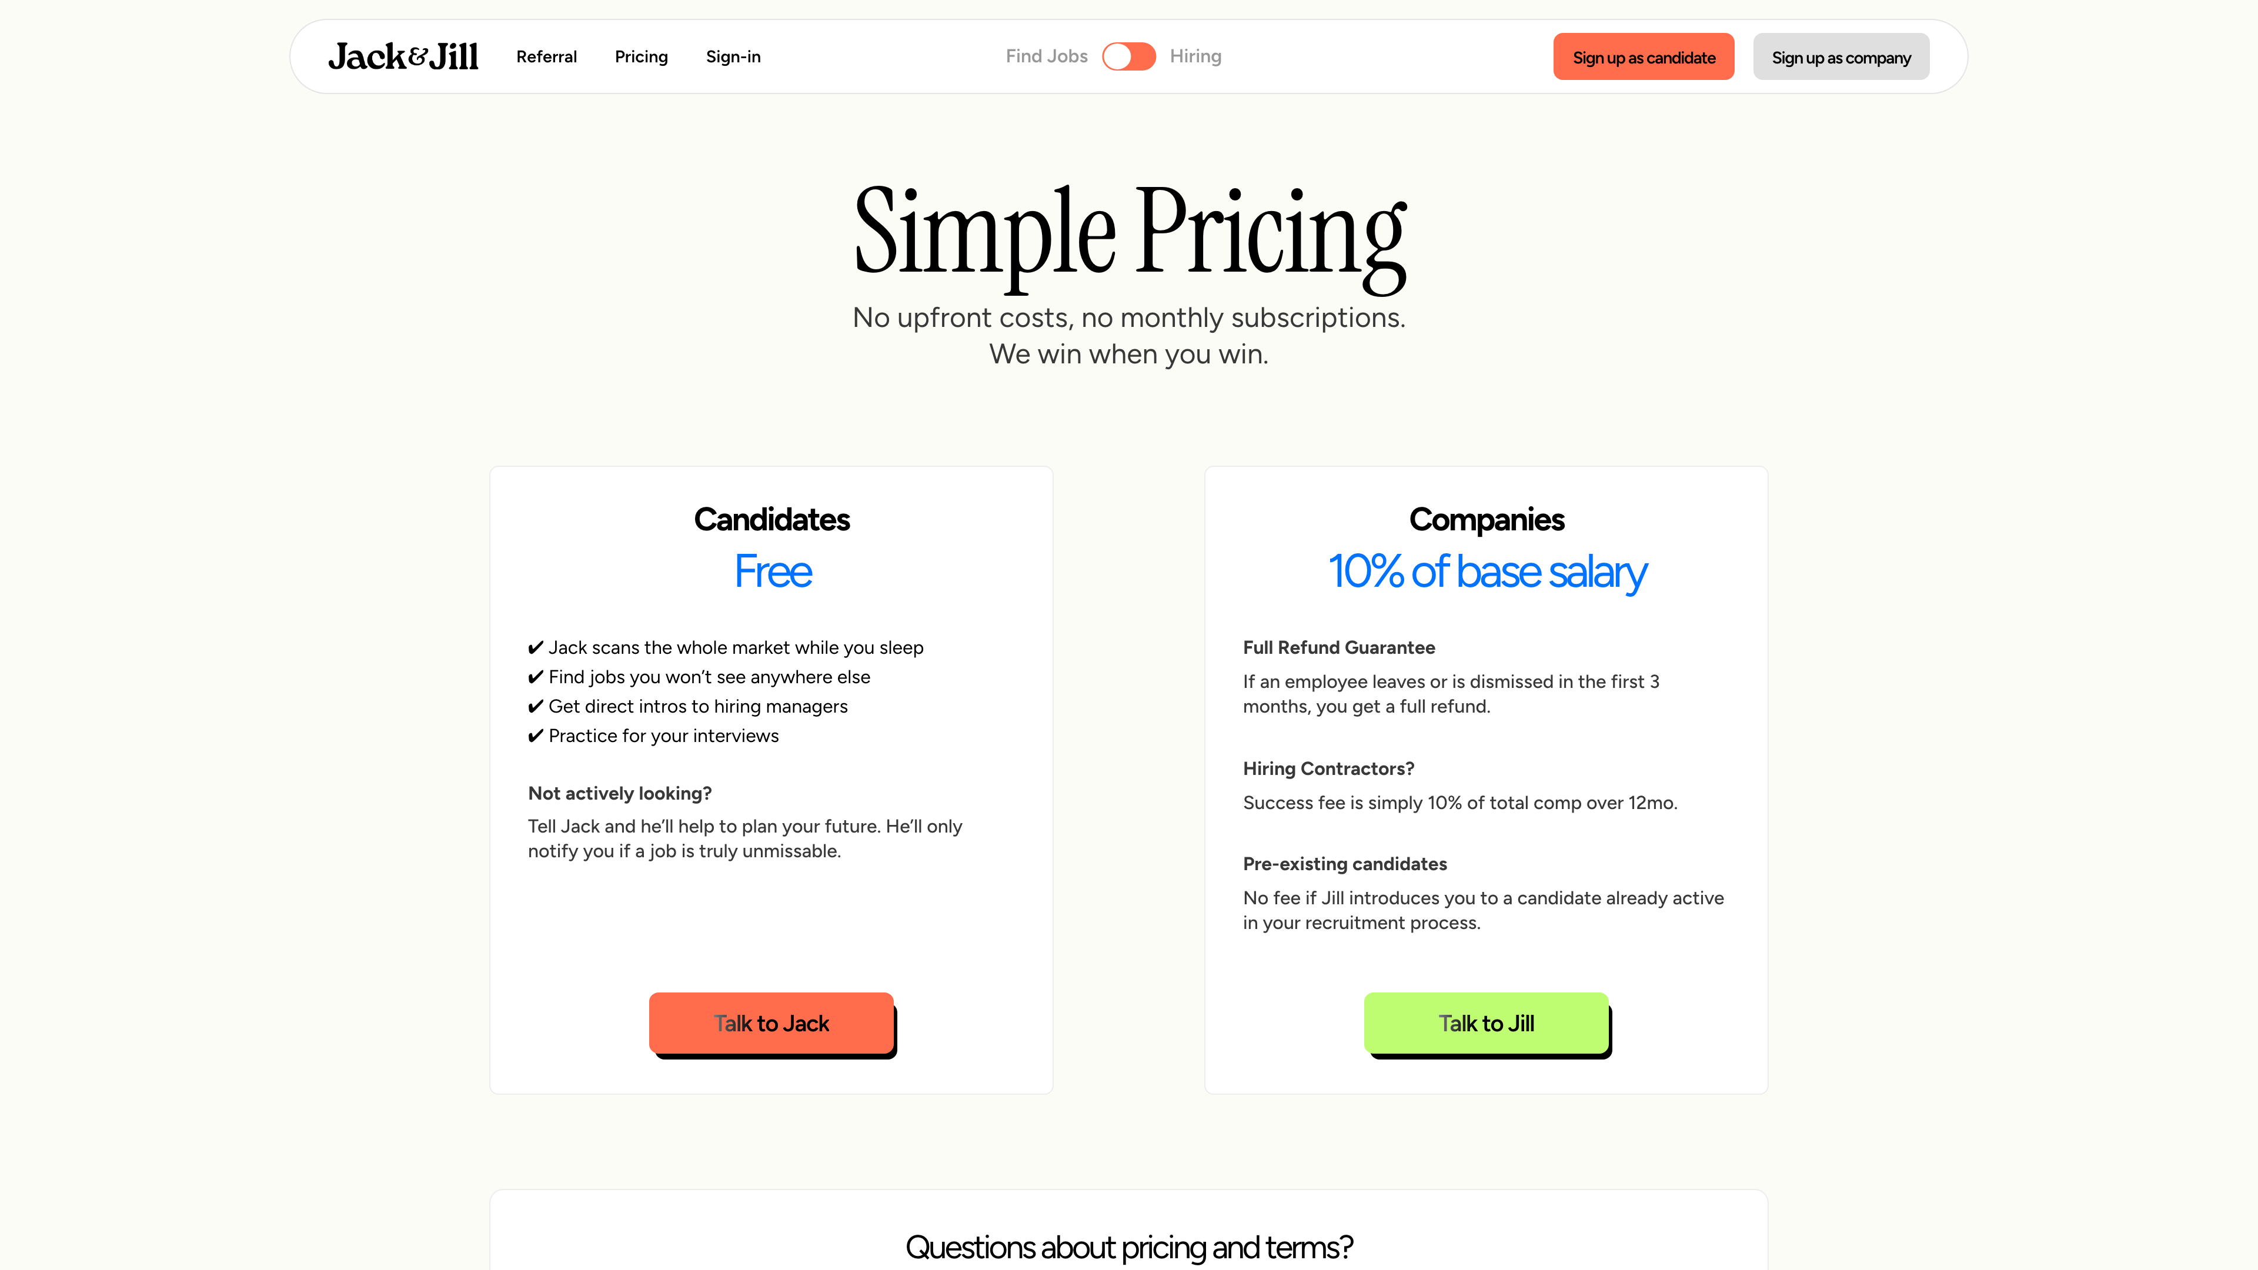Click "Sign up as candidate"
The width and height of the screenshot is (2258, 1270).
coord(1644,56)
